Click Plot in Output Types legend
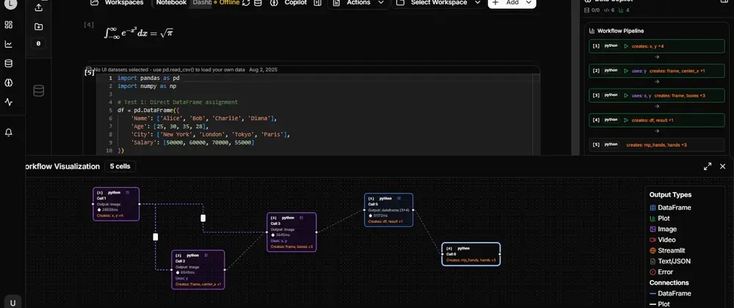734x308 pixels. 660,219
